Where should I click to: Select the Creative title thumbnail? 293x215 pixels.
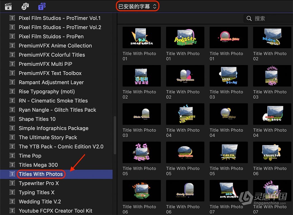[272, 152]
